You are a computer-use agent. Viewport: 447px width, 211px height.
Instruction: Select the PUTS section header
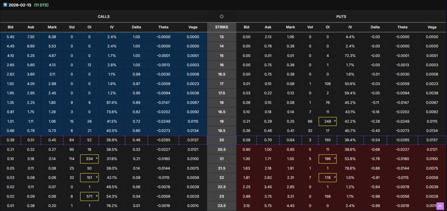341,17
